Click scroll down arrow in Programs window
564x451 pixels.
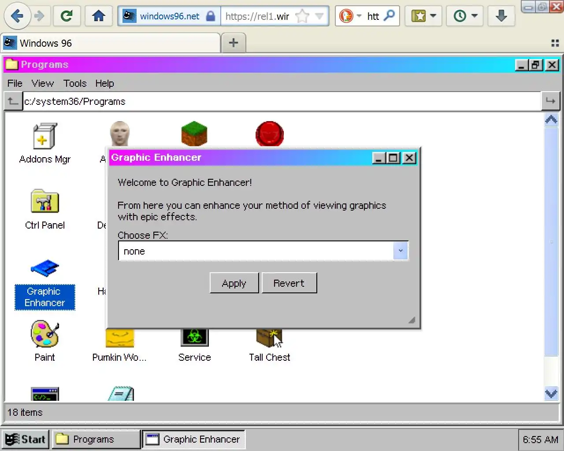pyautogui.click(x=551, y=393)
